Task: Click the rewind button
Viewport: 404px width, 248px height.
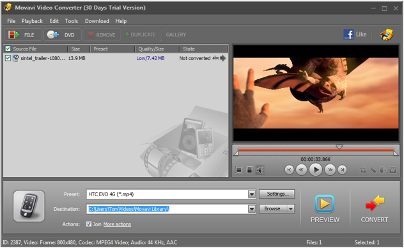Action: tap(301, 170)
